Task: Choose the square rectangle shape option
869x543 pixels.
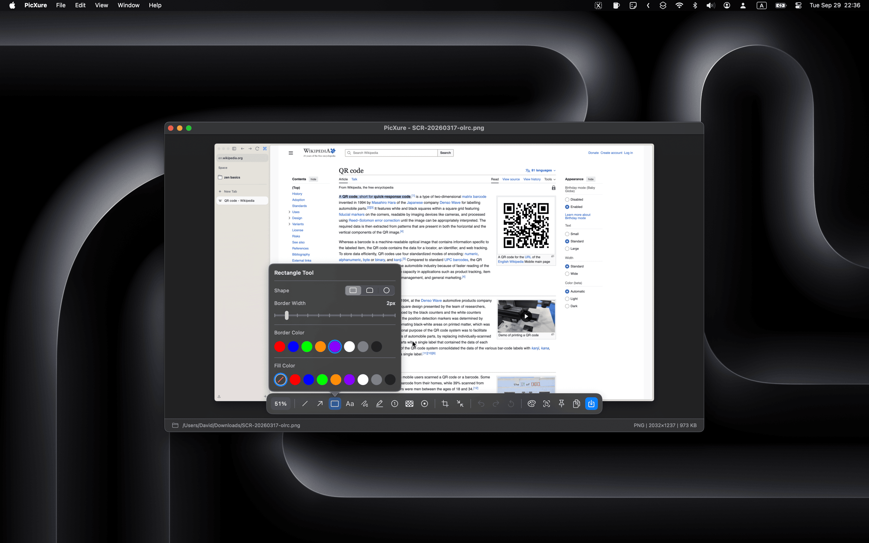Action: click(x=353, y=290)
